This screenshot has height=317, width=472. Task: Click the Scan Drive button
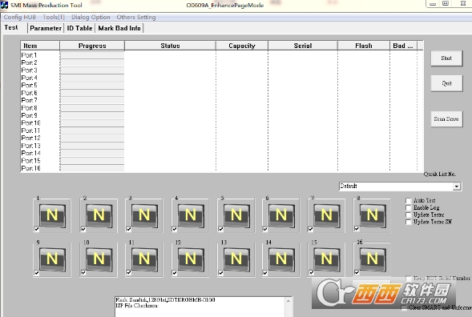pos(446,119)
